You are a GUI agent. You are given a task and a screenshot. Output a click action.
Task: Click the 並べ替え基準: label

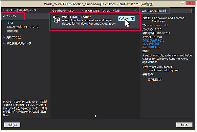click(93, 11)
